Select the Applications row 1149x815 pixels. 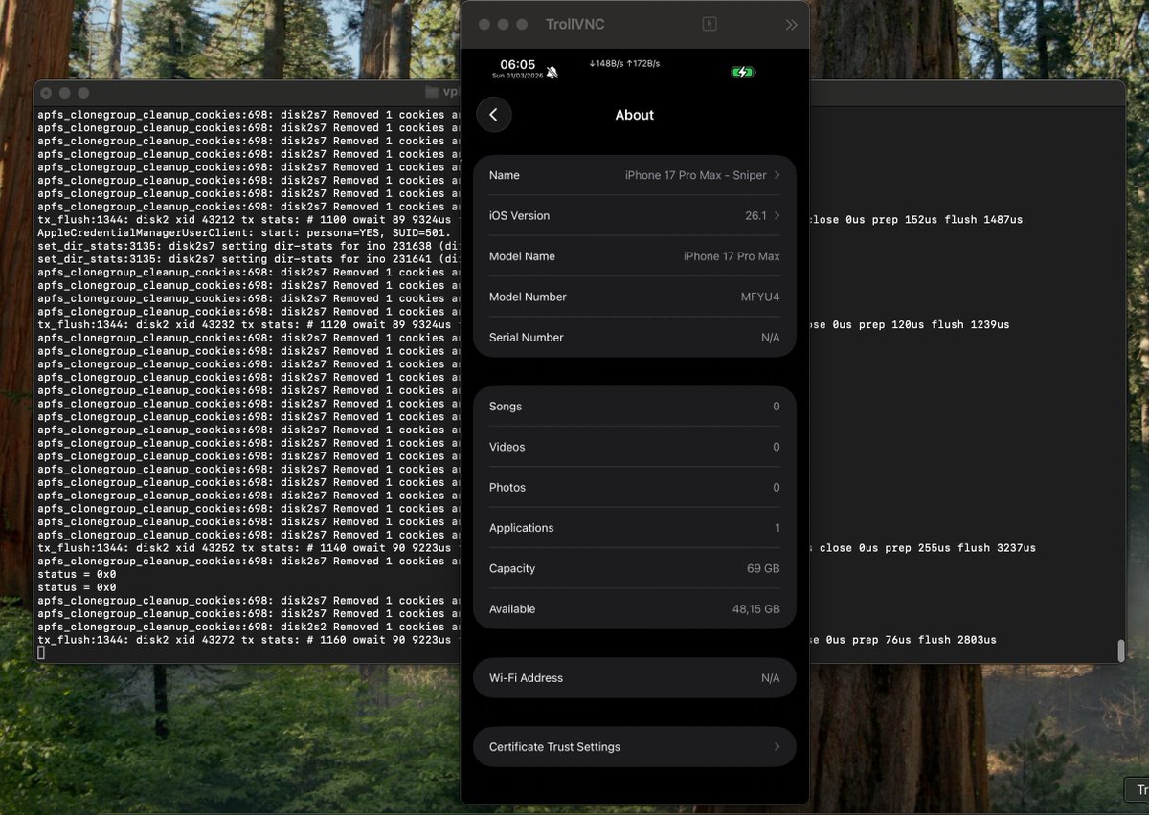[x=634, y=528]
